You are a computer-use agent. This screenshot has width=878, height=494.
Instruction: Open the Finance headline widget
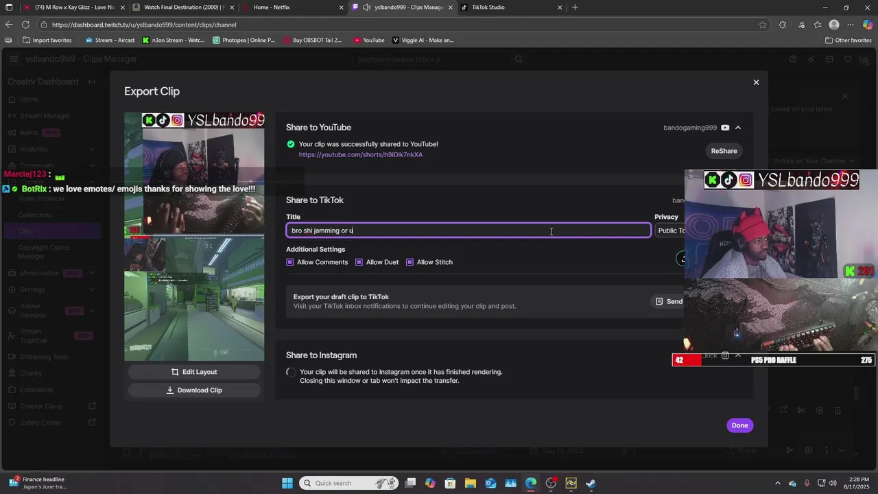point(36,483)
